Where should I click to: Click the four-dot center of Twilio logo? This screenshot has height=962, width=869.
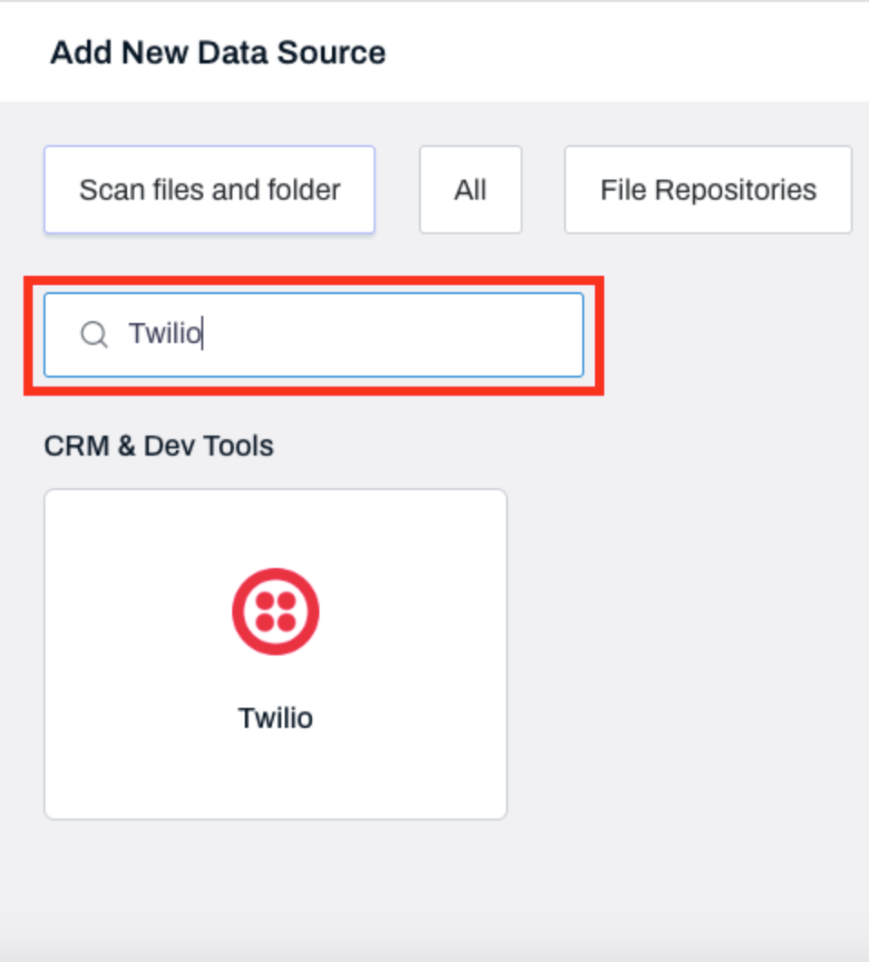[x=276, y=612]
